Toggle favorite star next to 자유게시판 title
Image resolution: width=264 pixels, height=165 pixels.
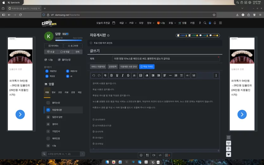pyautogui.click(x=108, y=35)
